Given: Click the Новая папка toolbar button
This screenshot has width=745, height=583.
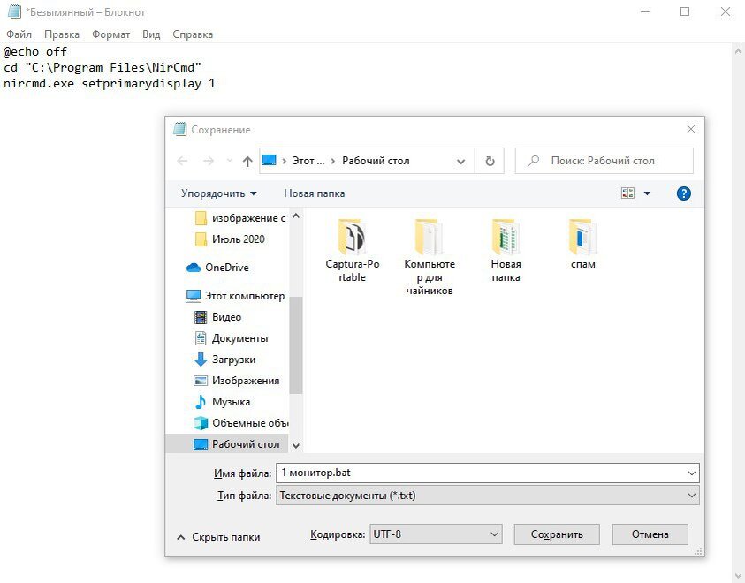Looking at the screenshot, I should (x=314, y=193).
